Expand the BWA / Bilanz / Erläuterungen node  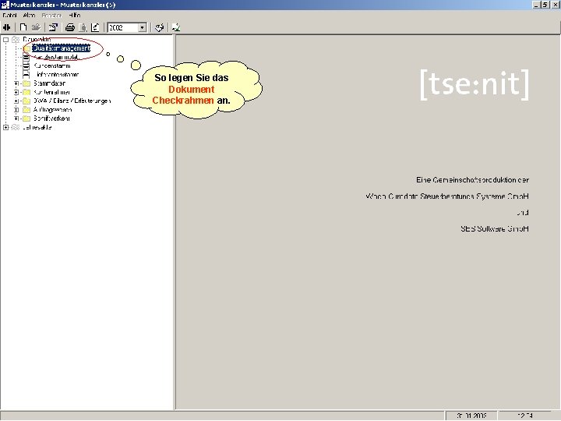pyautogui.click(x=16, y=101)
